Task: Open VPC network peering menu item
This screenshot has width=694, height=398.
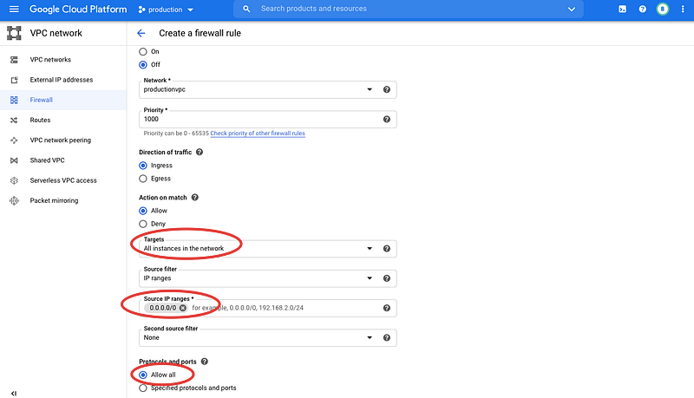Action: coord(63,140)
